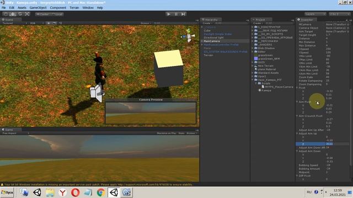Click the scene orientation gizmo
Viewport: 353px width, 198px height.
(x=189, y=37)
